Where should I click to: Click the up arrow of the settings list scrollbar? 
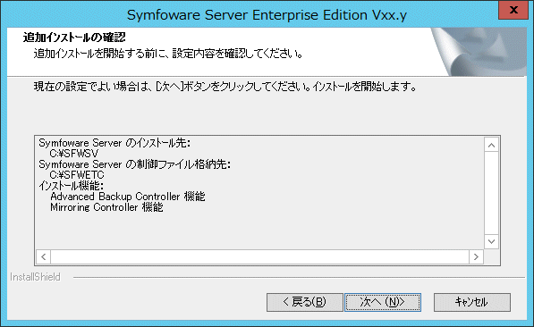click(491, 146)
